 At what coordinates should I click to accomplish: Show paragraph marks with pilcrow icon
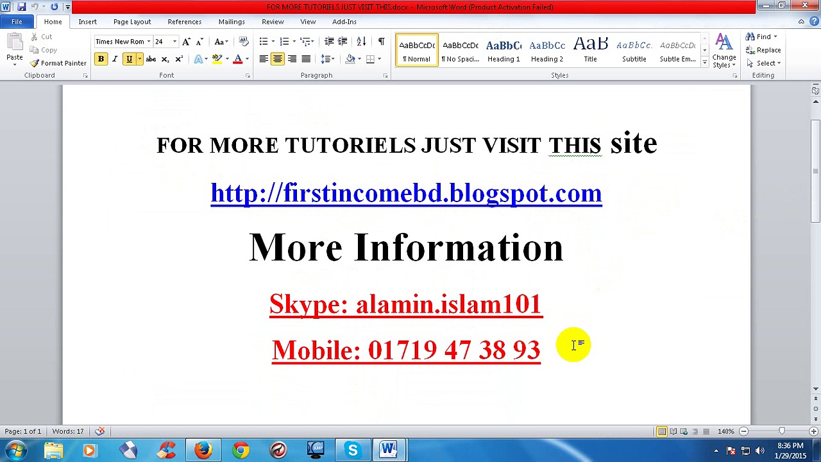click(x=381, y=42)
